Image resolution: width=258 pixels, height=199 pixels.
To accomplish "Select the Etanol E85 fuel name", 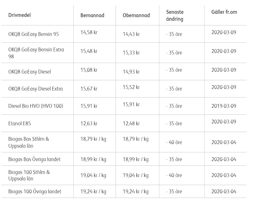I will click(19, 123).
